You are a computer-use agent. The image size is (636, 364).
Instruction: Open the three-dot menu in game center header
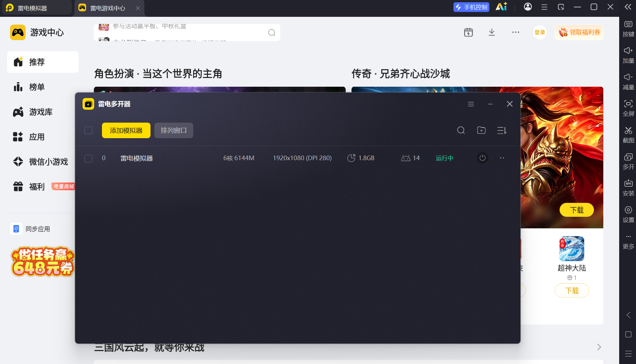516,32
